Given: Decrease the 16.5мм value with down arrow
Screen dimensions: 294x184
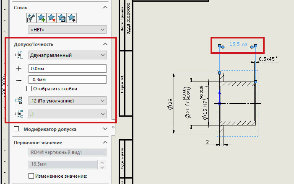Looking at the screenshot, I should 102,167.
